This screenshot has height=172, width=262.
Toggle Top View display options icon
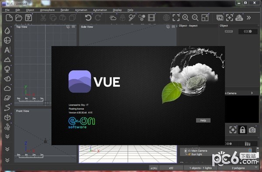(73, 27)
